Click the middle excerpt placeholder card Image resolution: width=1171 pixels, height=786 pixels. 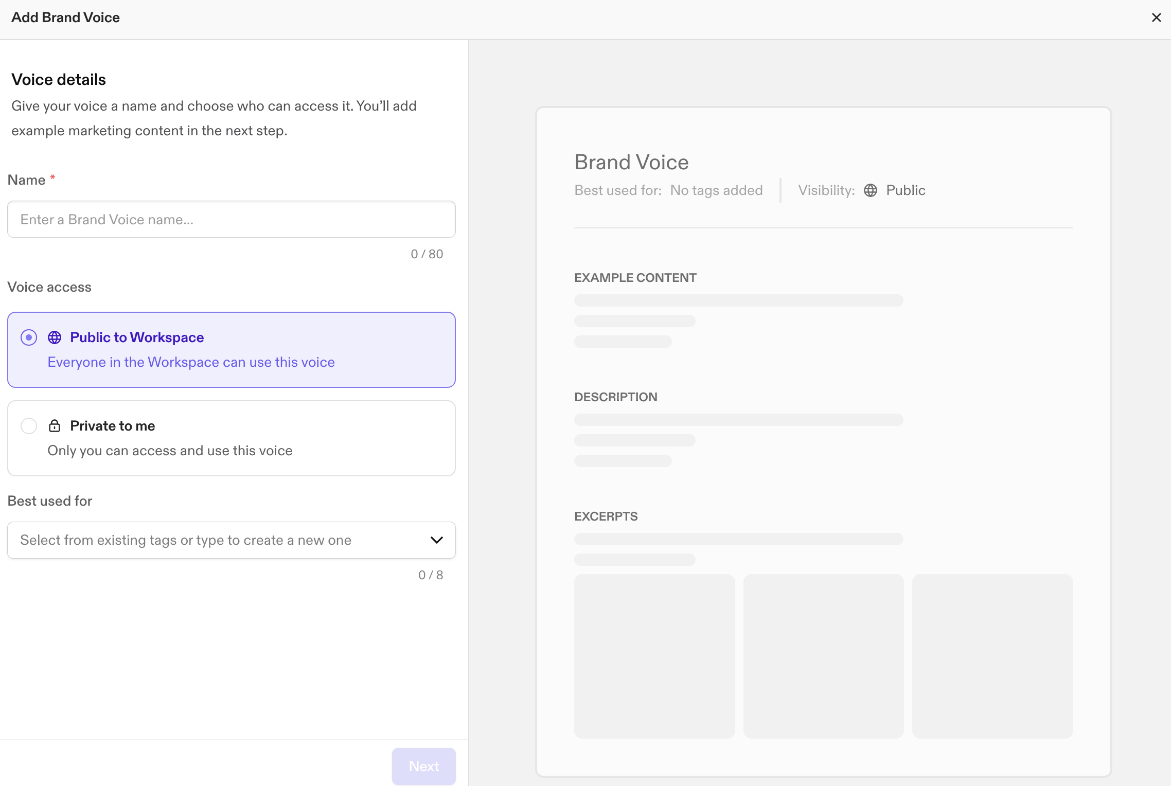tap(823, 656)
